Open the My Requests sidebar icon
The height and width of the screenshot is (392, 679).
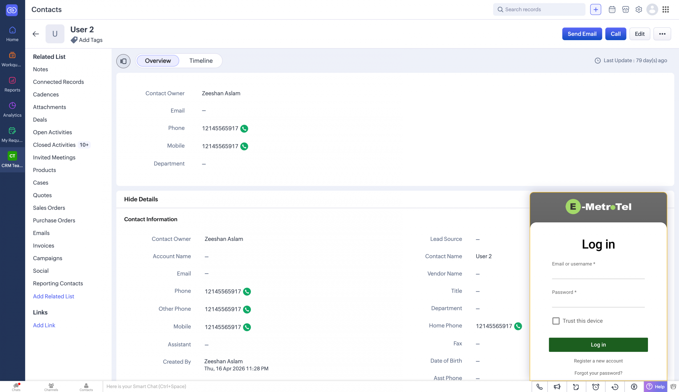pyautogui.click(x=12, y=135)
